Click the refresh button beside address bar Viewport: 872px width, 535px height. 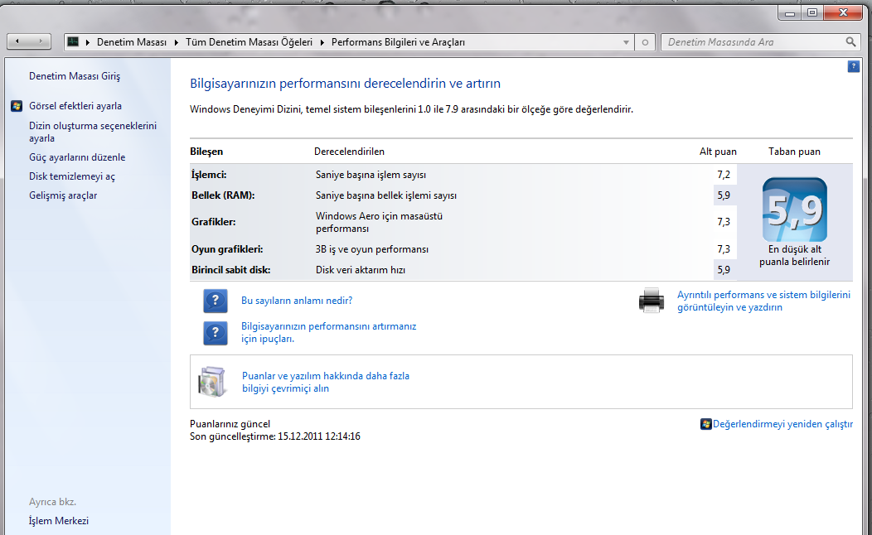(x=645, y=42)
